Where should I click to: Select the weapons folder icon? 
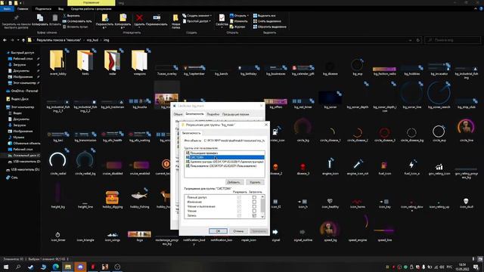tap(139, 60)
